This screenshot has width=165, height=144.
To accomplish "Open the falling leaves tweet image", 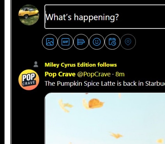I will [105, 118].
